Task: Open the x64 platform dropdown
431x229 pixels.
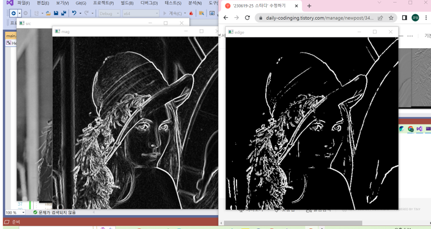Action: [x=141, y=13]
